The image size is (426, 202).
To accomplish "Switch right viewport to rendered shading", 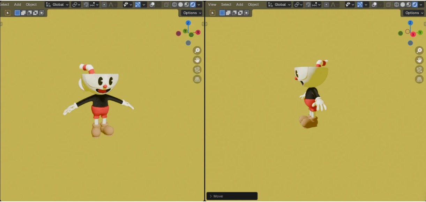I will pos(415,5).
